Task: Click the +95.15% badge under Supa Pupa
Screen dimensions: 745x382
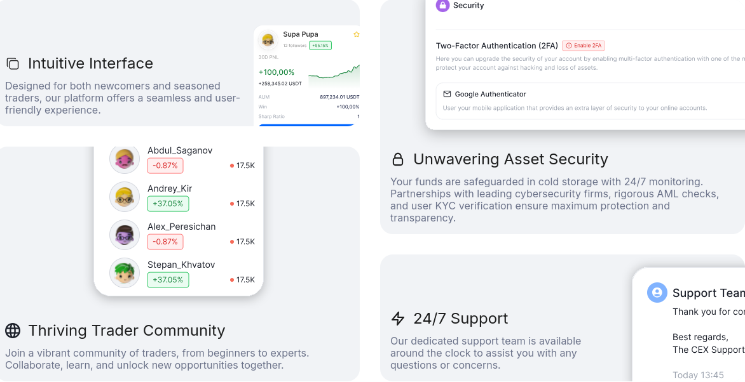Action: tap(320, 46)
